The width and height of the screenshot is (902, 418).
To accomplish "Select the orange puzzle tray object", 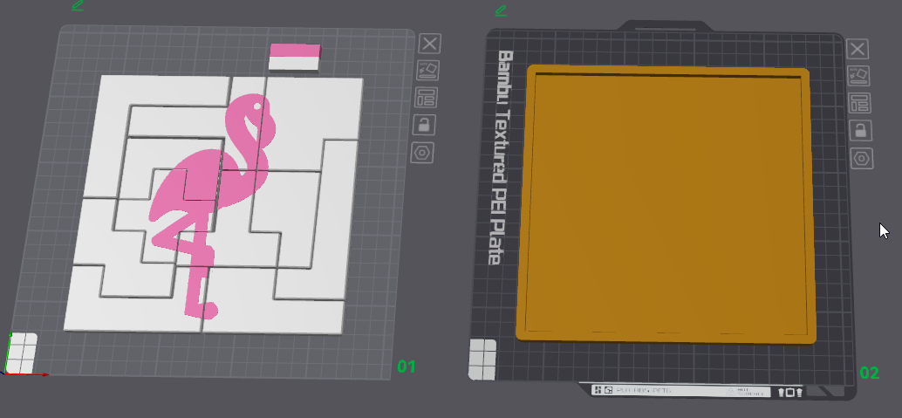I will 666,204.
